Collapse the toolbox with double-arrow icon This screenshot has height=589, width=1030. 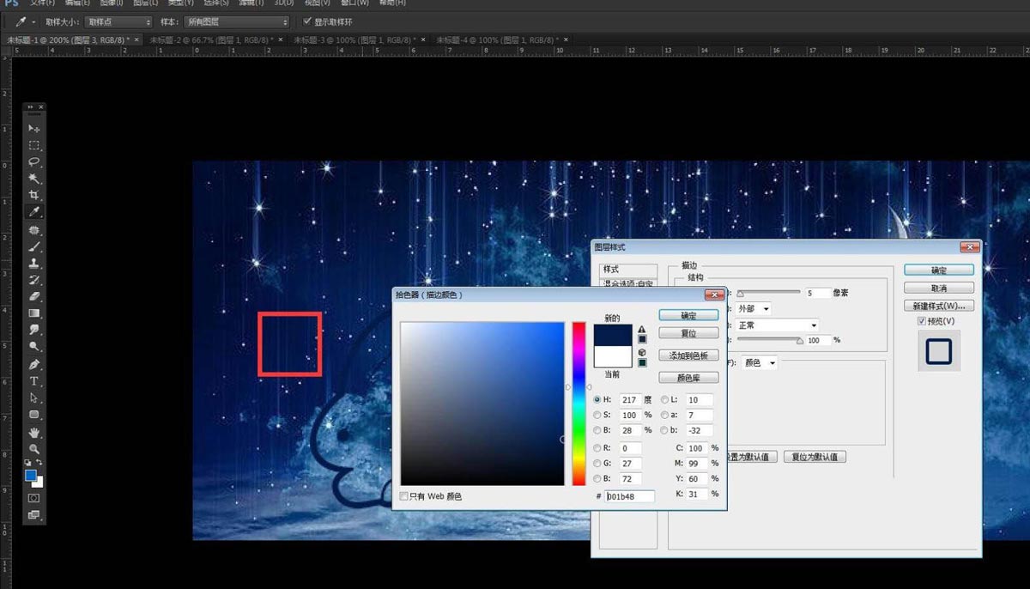(x=31, y=107)
